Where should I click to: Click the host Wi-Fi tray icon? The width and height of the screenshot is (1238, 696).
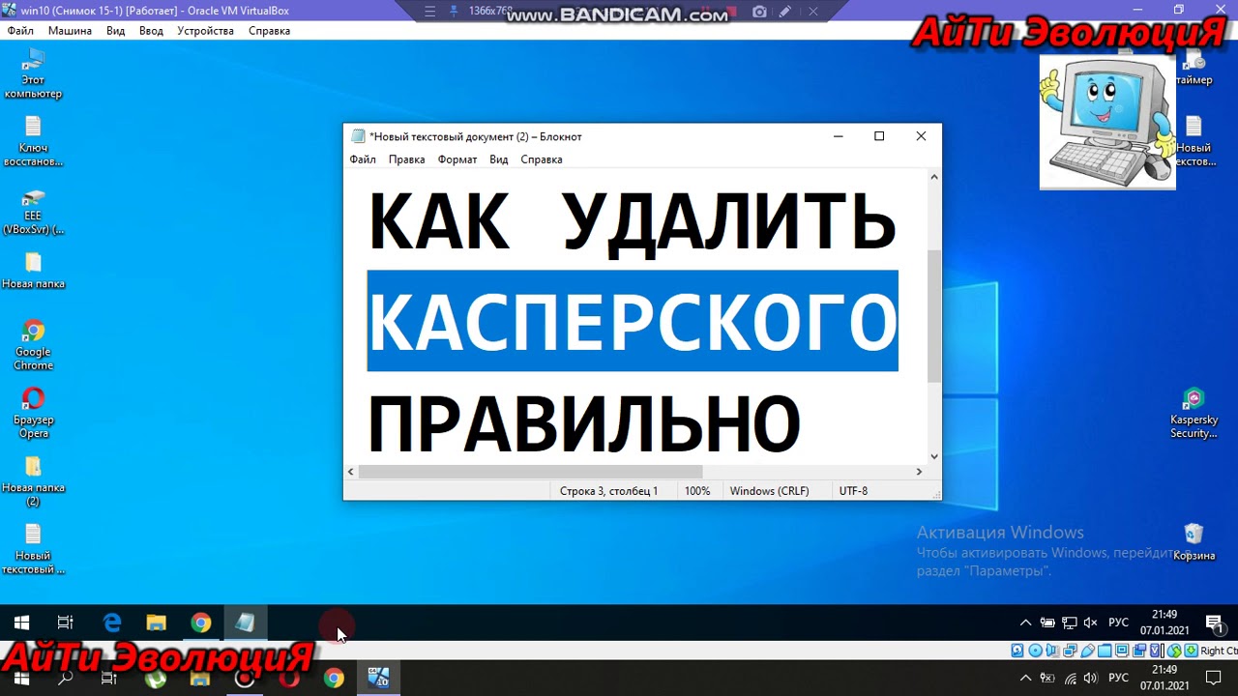[x=1070, y=678]
